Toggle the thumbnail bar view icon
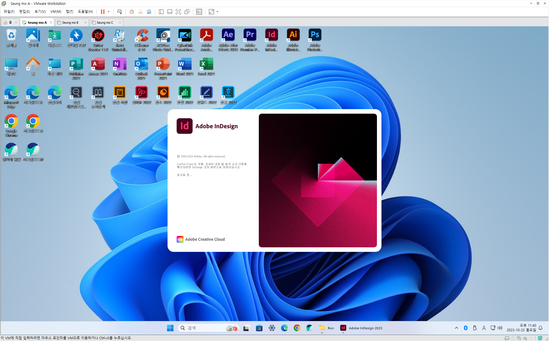Screen dimensions: 549x341 (170, 12)
